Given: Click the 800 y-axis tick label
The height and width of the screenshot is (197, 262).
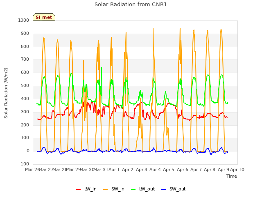Looking at the screenshot, I should click(25, 46).
